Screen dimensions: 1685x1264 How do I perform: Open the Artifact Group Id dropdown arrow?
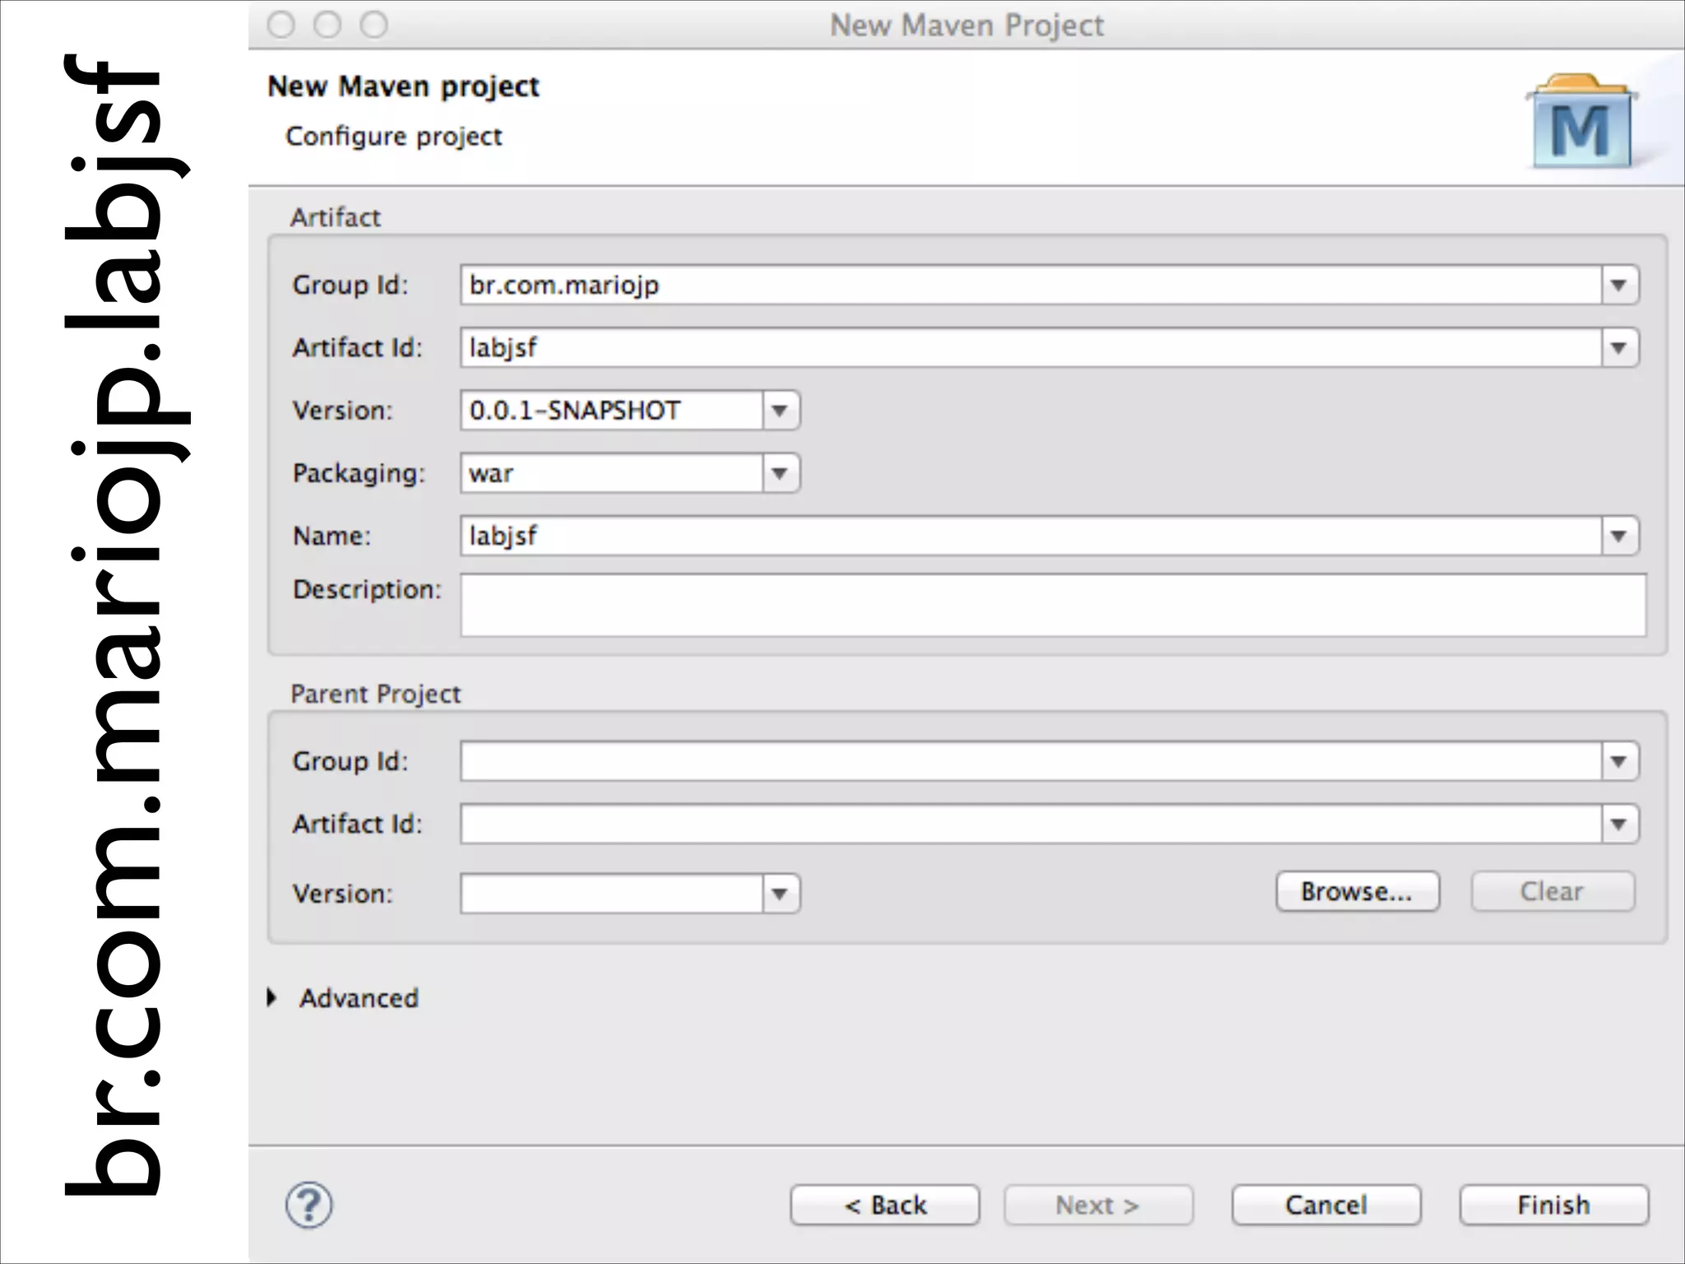1618,286
